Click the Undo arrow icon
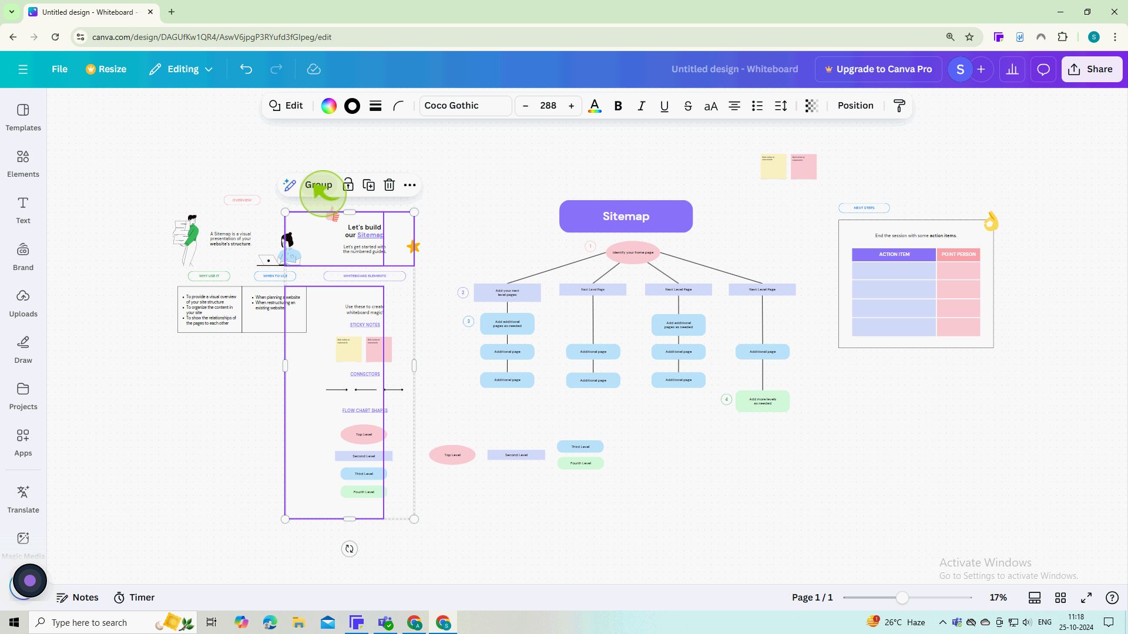The image size is (1128, 634). click(246, 69)
